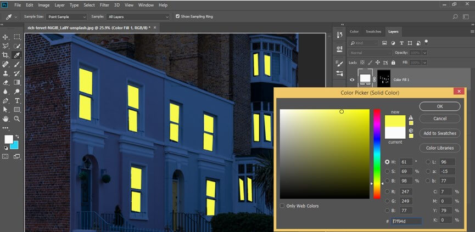Open the workspace switcher icon
Screen dimensions: 475x232
466,17
